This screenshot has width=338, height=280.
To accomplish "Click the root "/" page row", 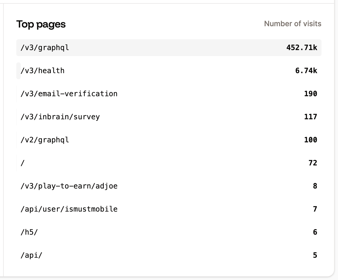I will pyautogui.click(x=23, y=163).
